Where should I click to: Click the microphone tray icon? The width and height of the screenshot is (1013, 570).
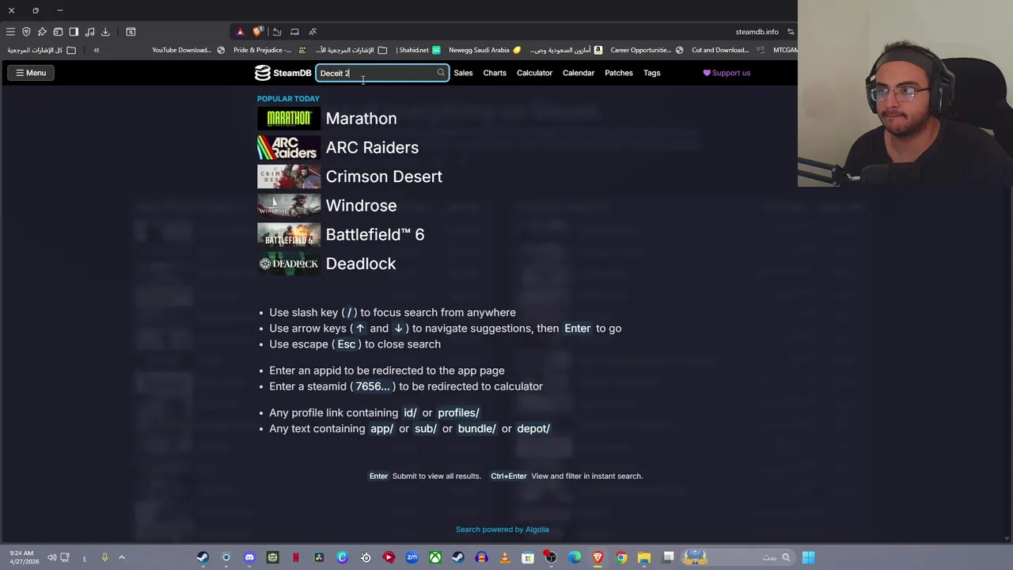104,557
